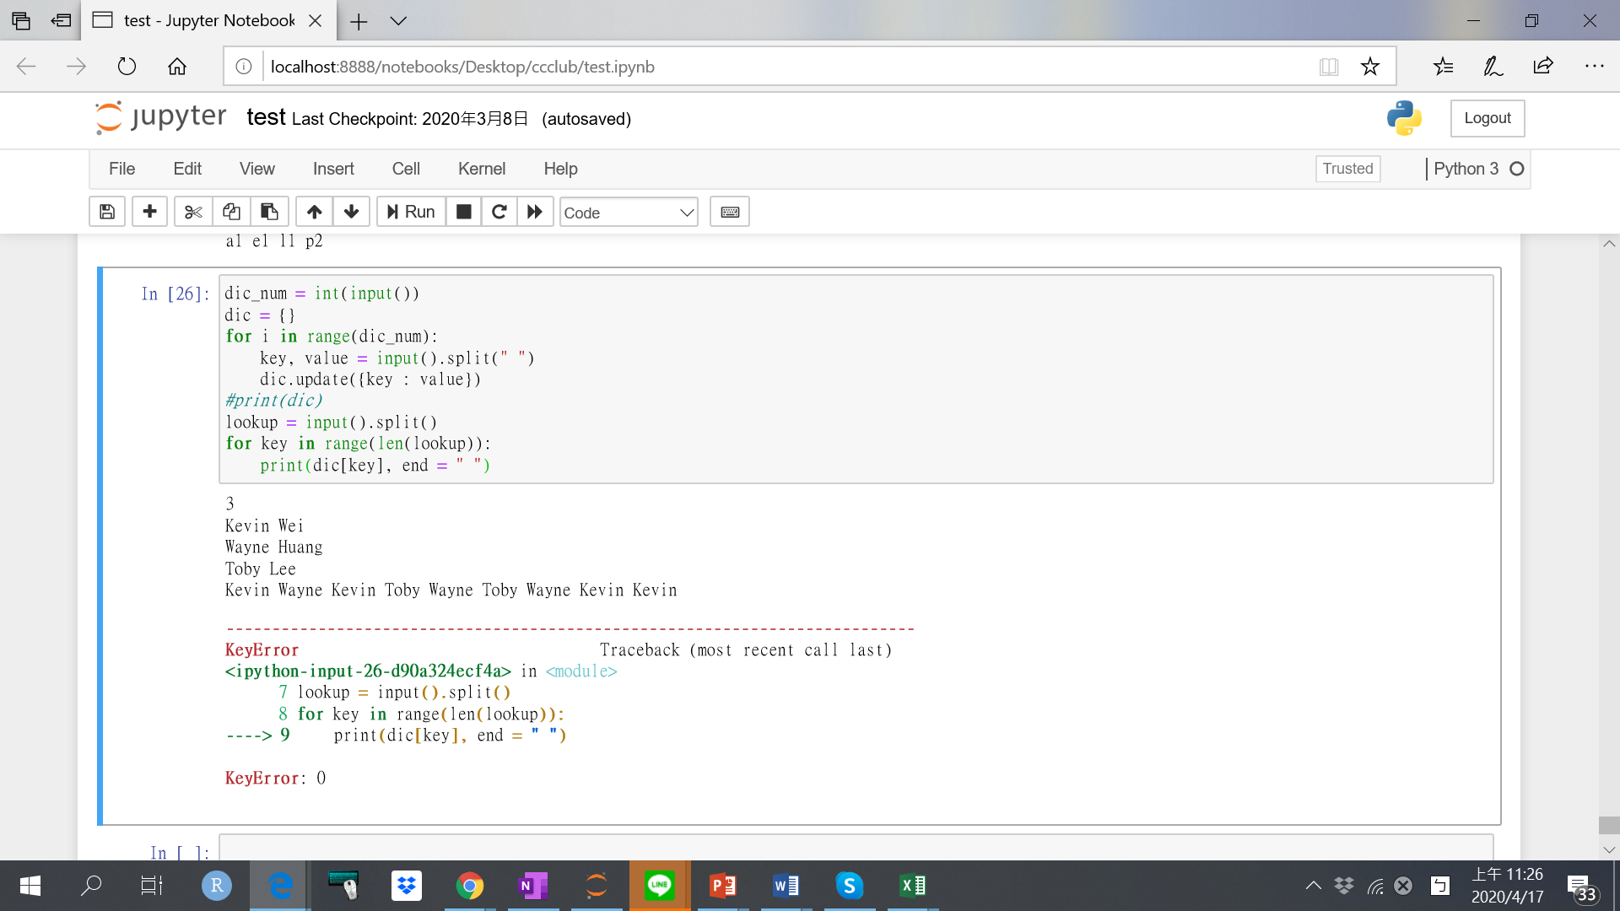
Task: Move the selected cell up
Action: pos(314,212)
